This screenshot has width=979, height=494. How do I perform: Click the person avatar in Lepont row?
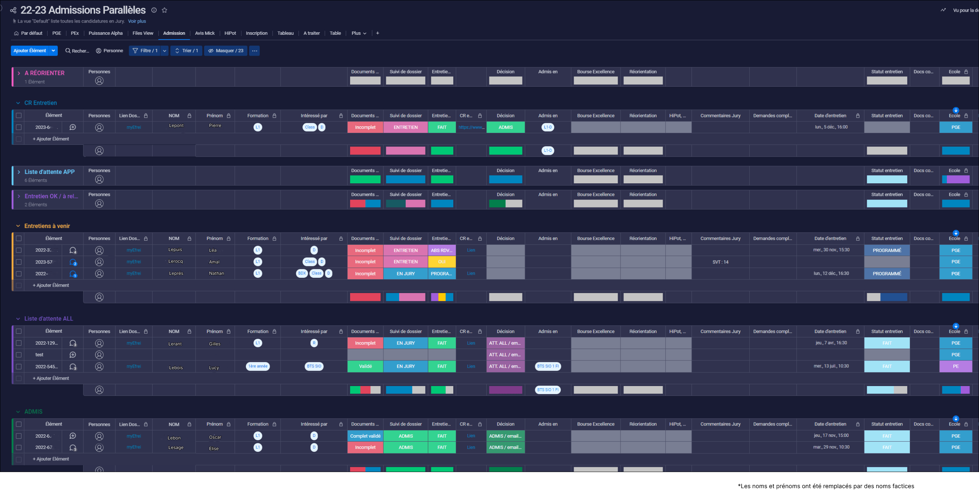click(99, 128)
